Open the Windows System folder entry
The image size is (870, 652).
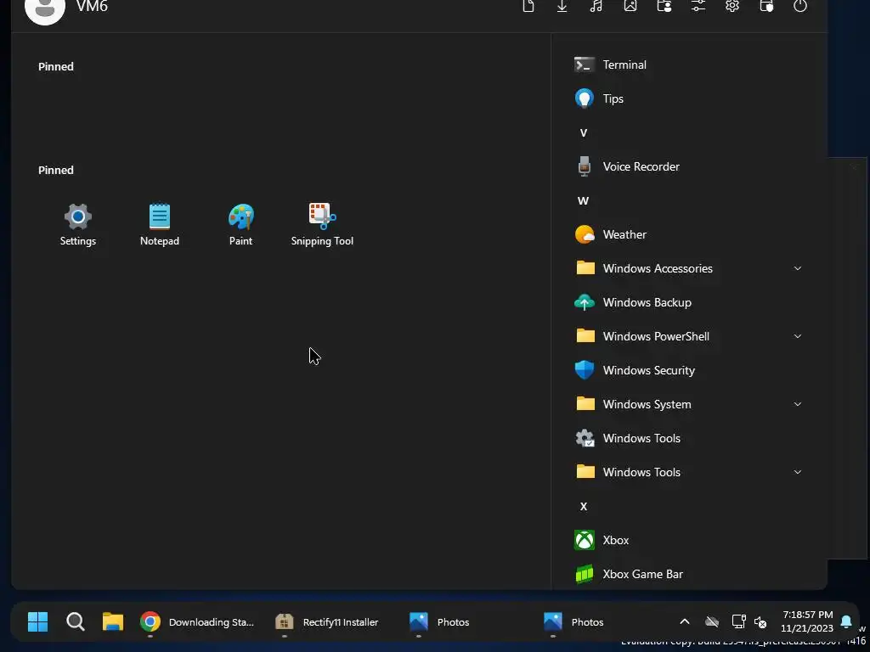[x=688, y=404]
